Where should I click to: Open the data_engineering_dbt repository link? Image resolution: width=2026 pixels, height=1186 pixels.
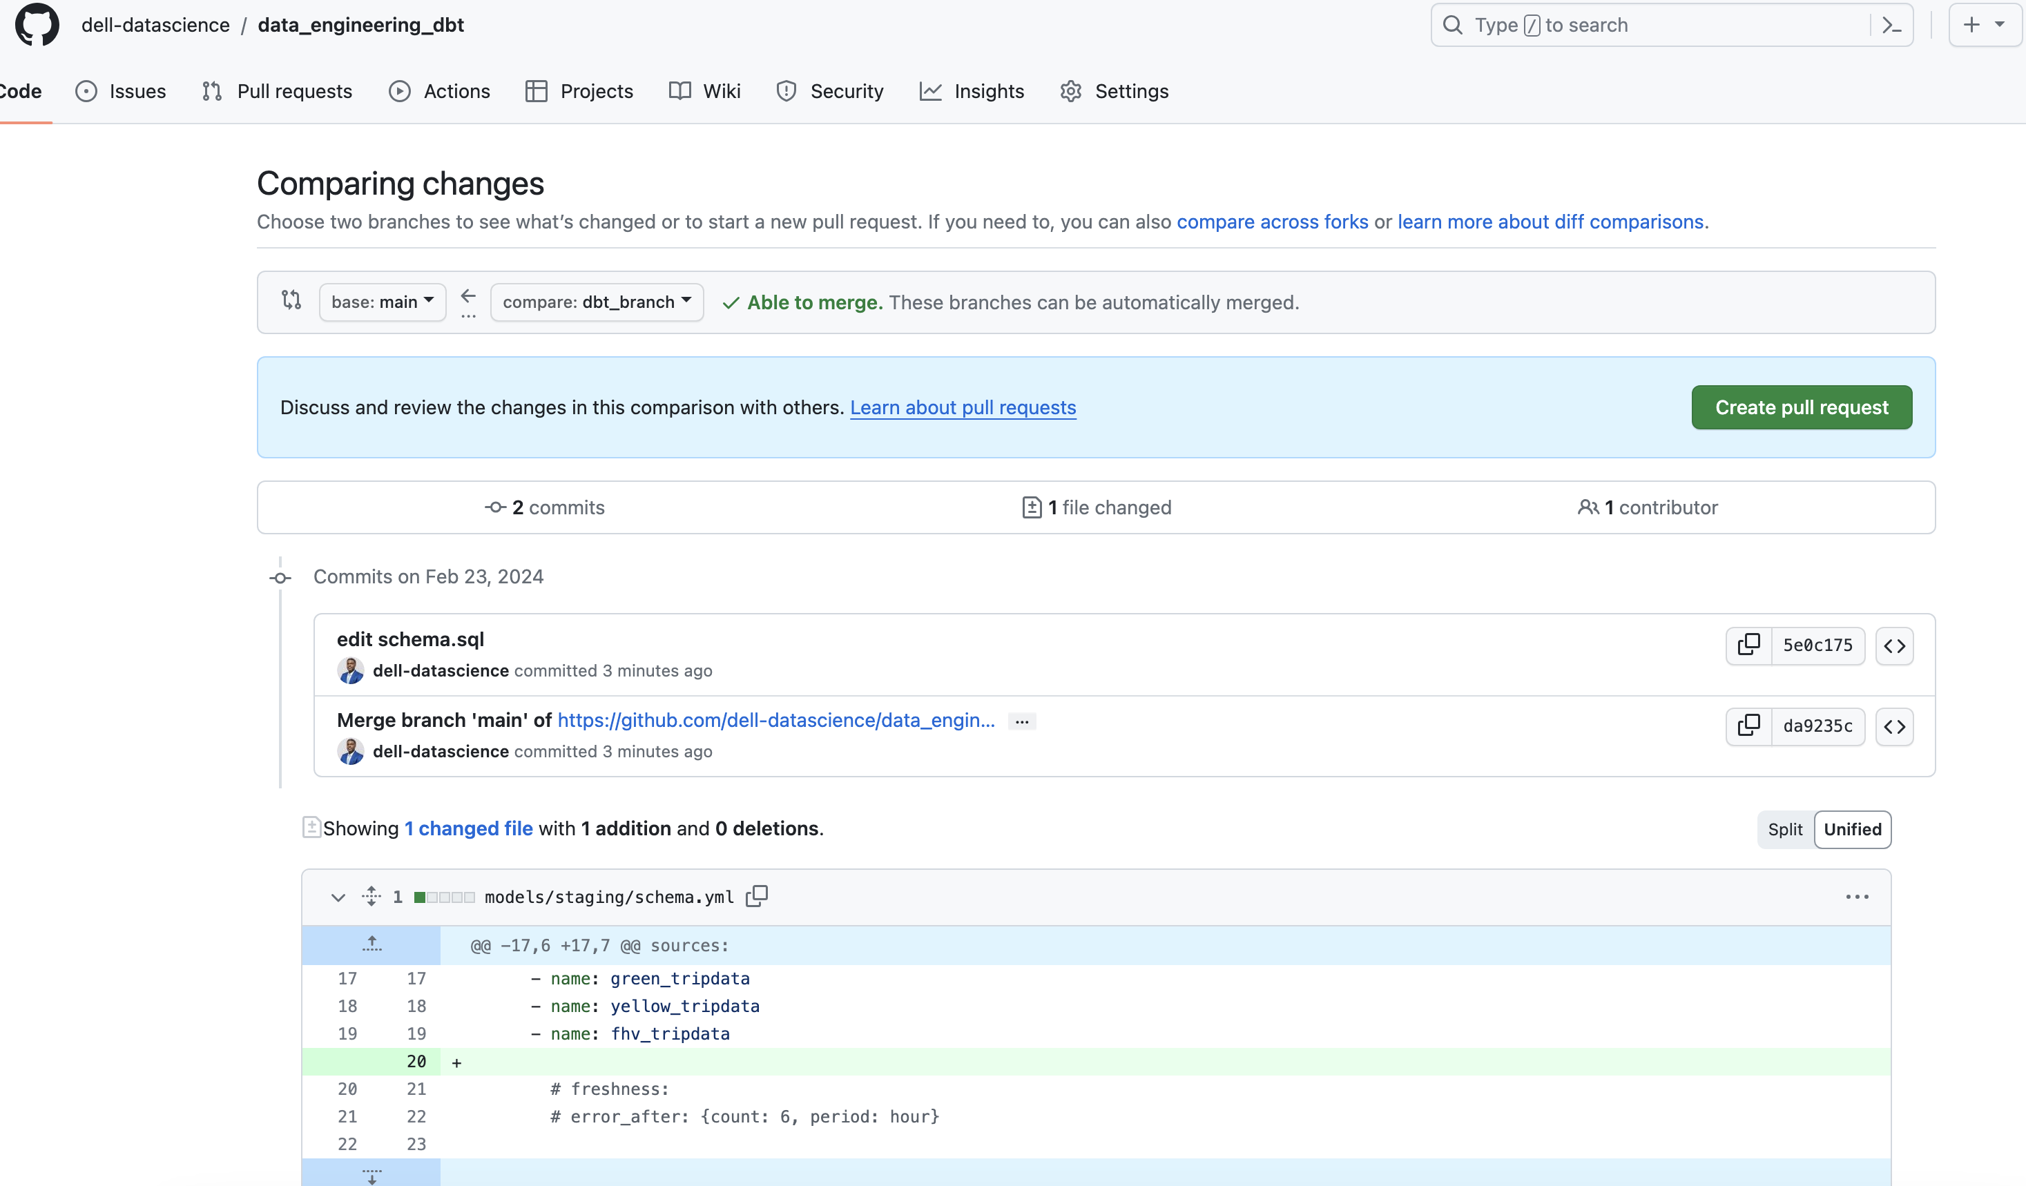point(361,25)
